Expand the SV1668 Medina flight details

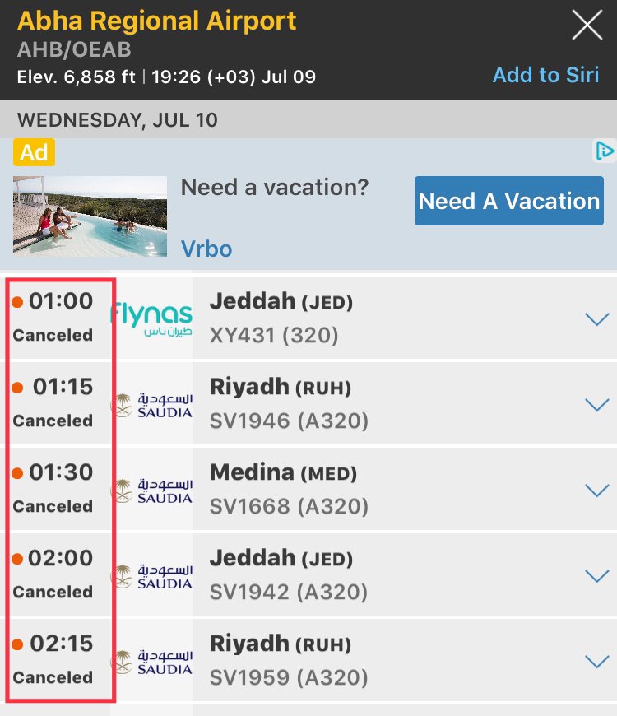597,490
